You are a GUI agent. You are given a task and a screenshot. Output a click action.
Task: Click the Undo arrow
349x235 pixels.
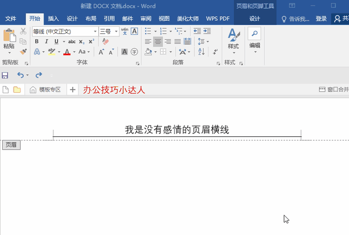point(21,75)
